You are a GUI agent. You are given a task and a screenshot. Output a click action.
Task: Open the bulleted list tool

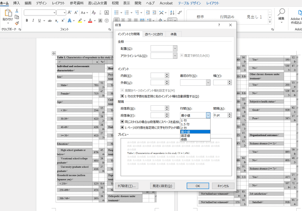coord(117,13)
